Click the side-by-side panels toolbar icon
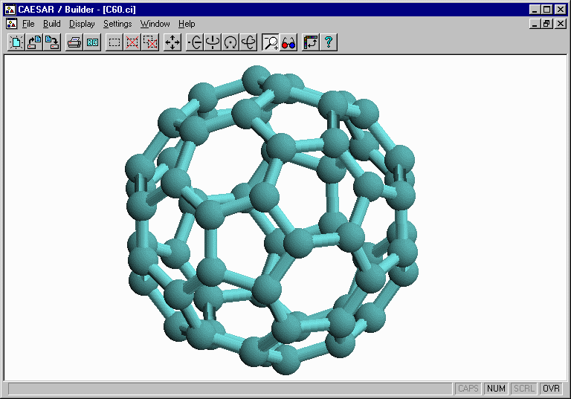 [92, 42]
